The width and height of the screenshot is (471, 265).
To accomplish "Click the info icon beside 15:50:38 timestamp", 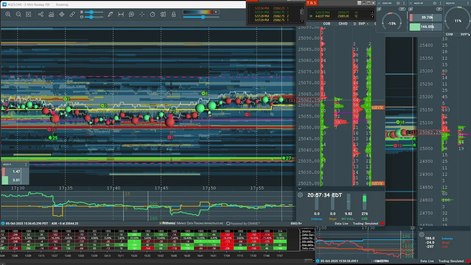I will pos(318,261).
